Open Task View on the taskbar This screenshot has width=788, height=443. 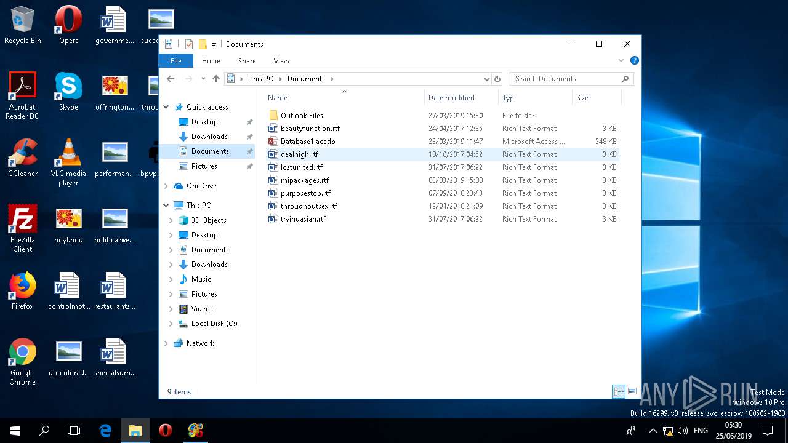(74, 431)
